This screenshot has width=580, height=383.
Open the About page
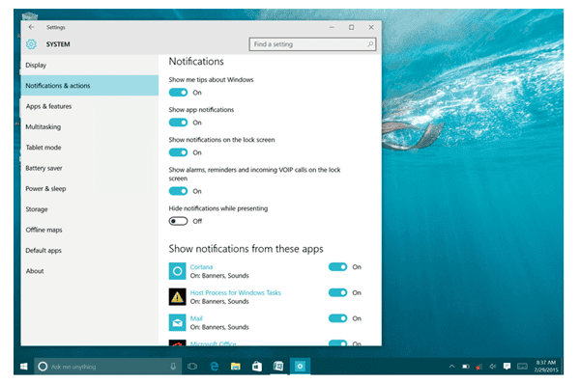(90, 271)
